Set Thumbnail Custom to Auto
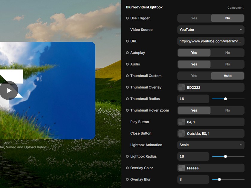251x188 pixels. (227, 75)
